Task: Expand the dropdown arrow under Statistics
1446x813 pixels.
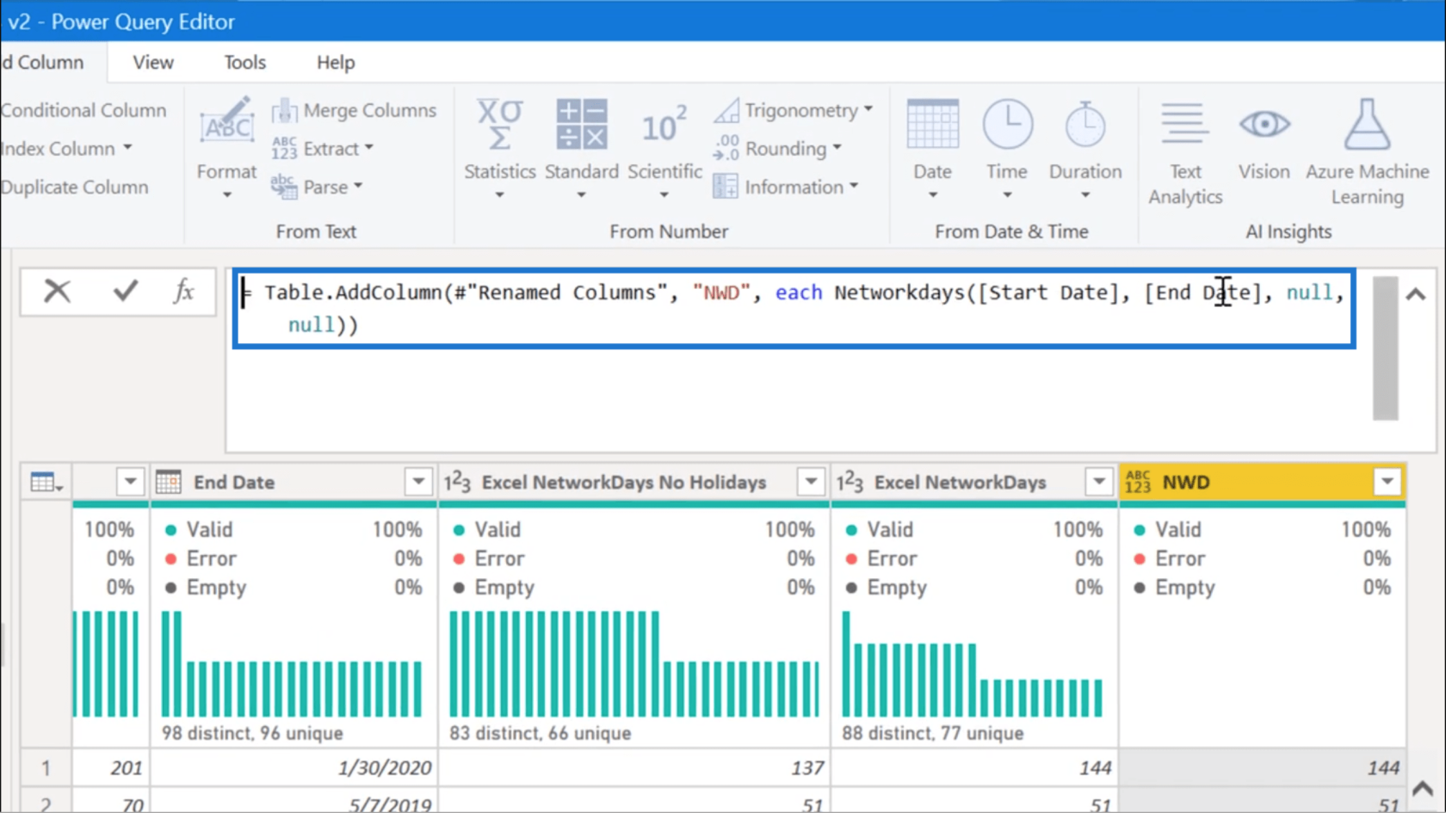Action: (x=500, y=194)
